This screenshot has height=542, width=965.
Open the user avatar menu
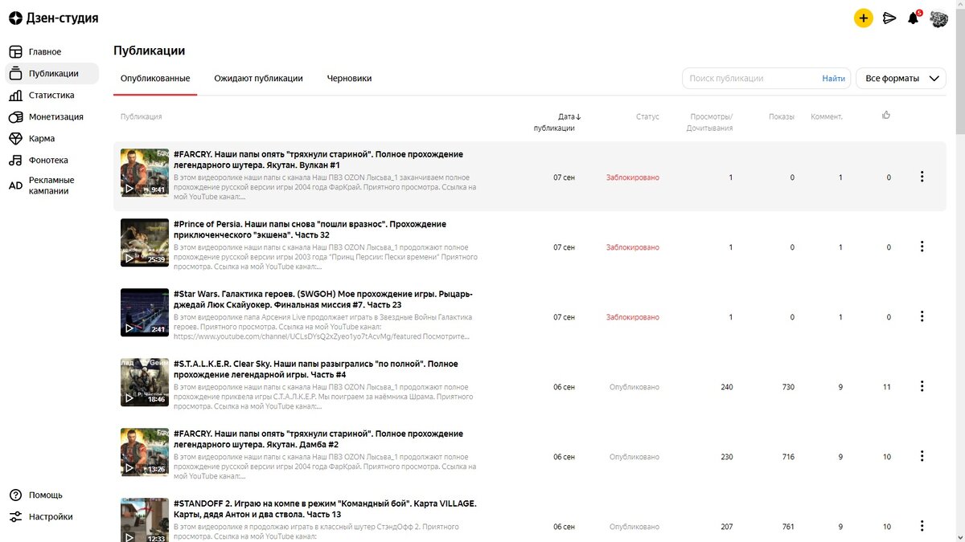938,18
